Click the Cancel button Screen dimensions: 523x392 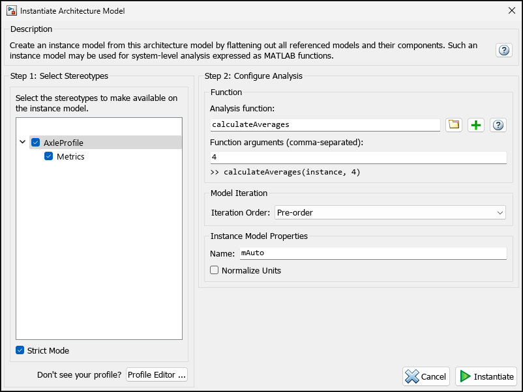425,376
